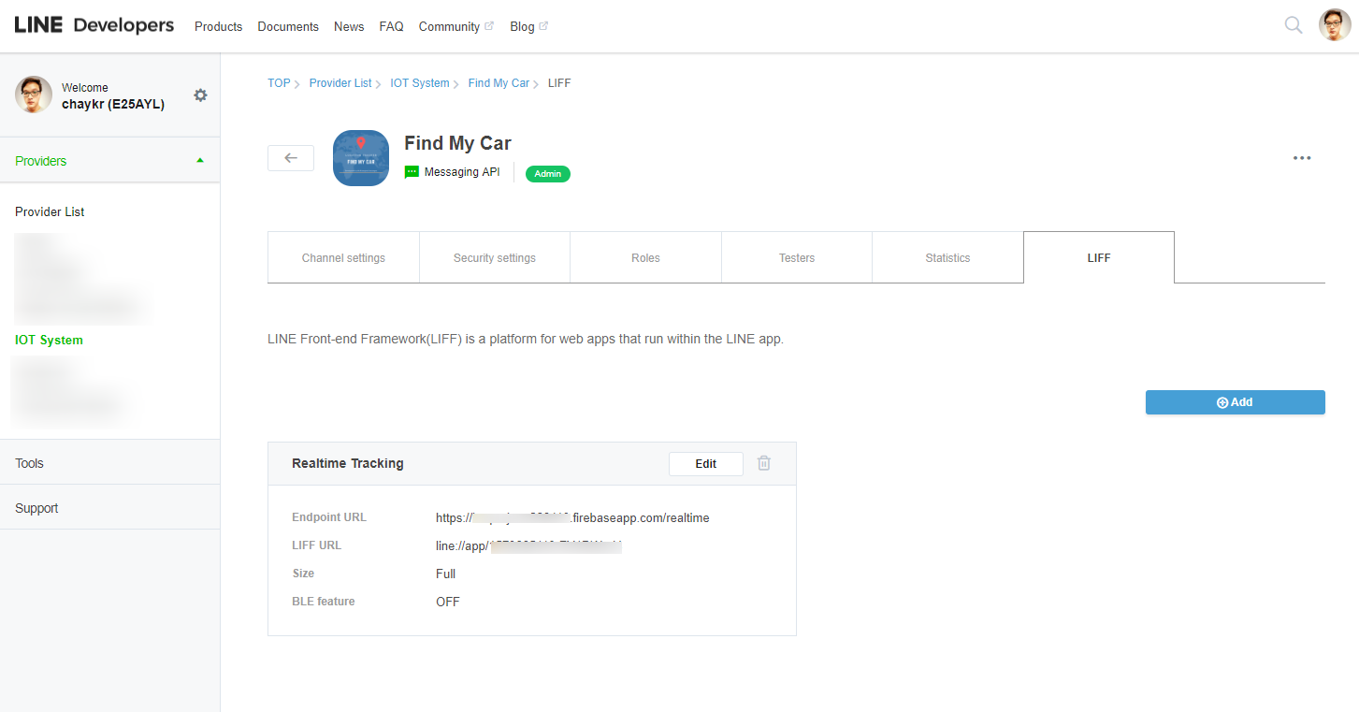Screen dimensions: 1359x712
Task: Click the IOT System breadcrumb link
Action: (x=420, y=83)
